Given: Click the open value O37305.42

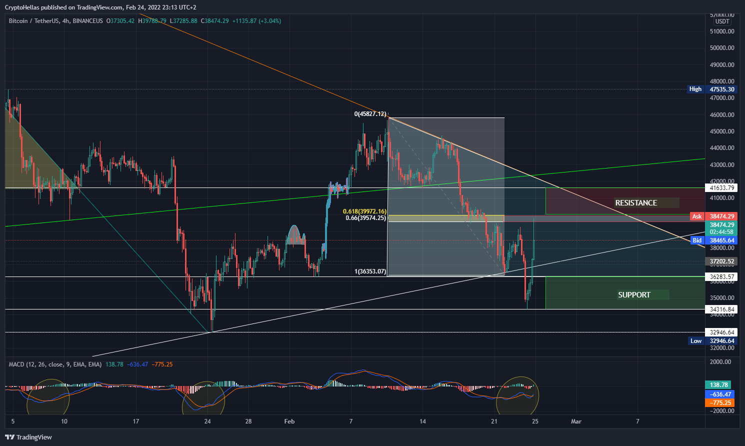Looking at the screenshot, I should (120, 21).
